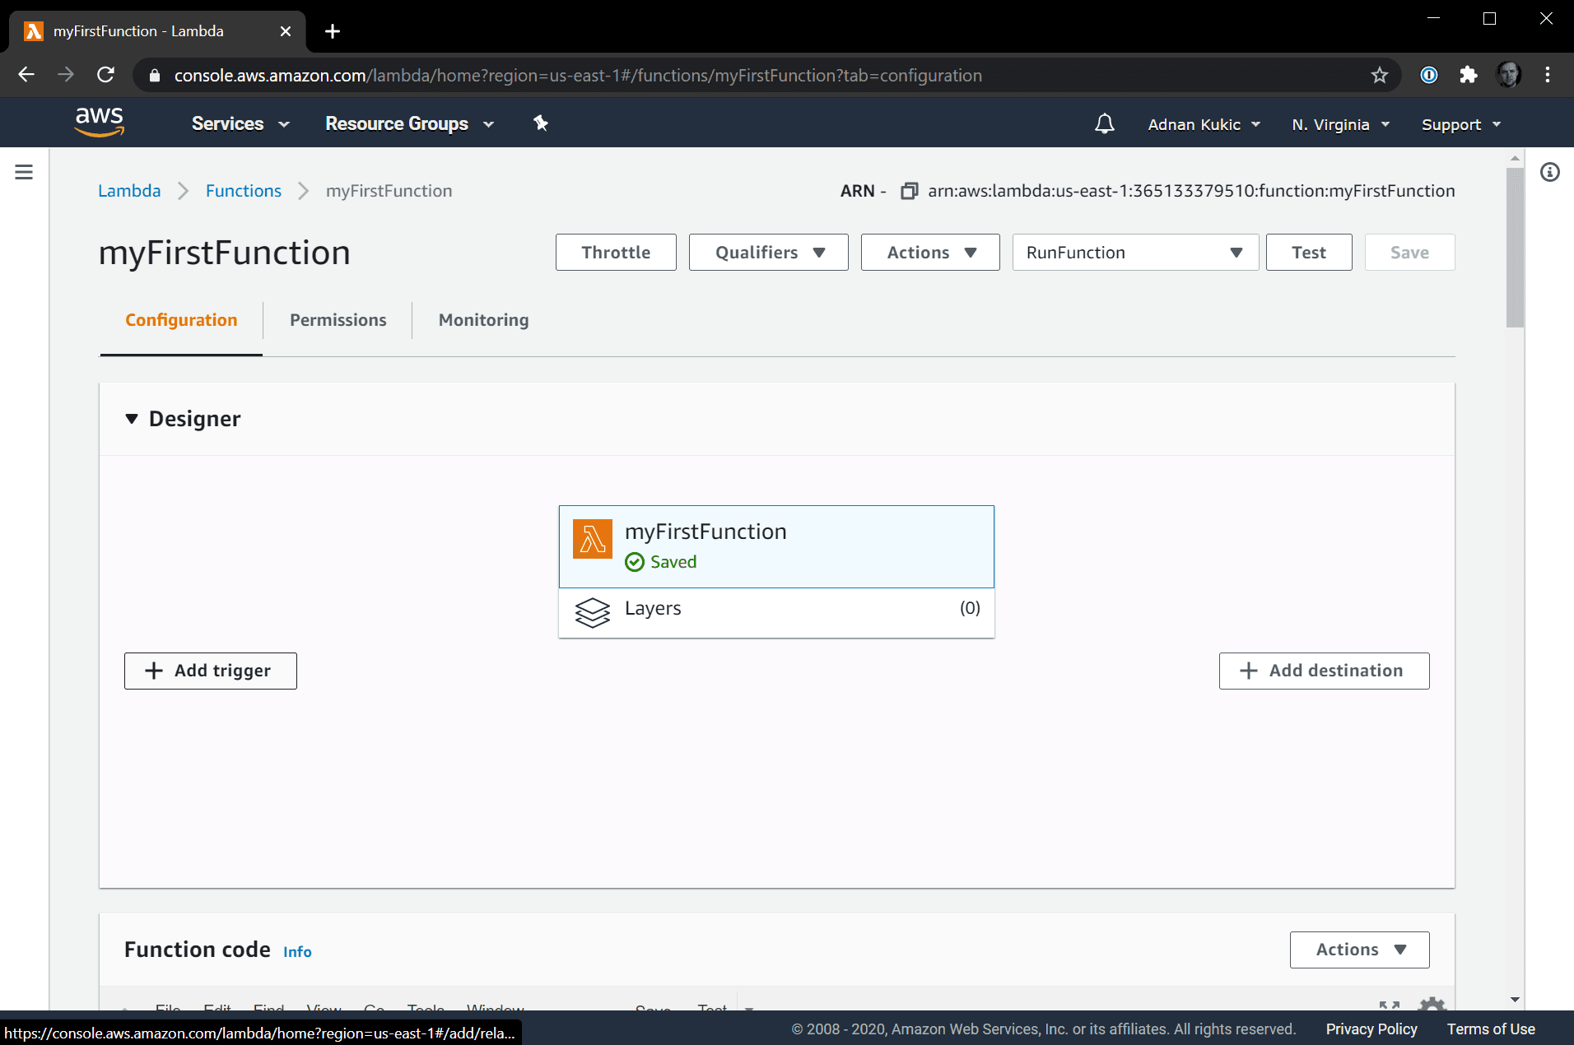Click the Add trigger button
This screenshot has height=1045, width=1574.
coord(210,671)
